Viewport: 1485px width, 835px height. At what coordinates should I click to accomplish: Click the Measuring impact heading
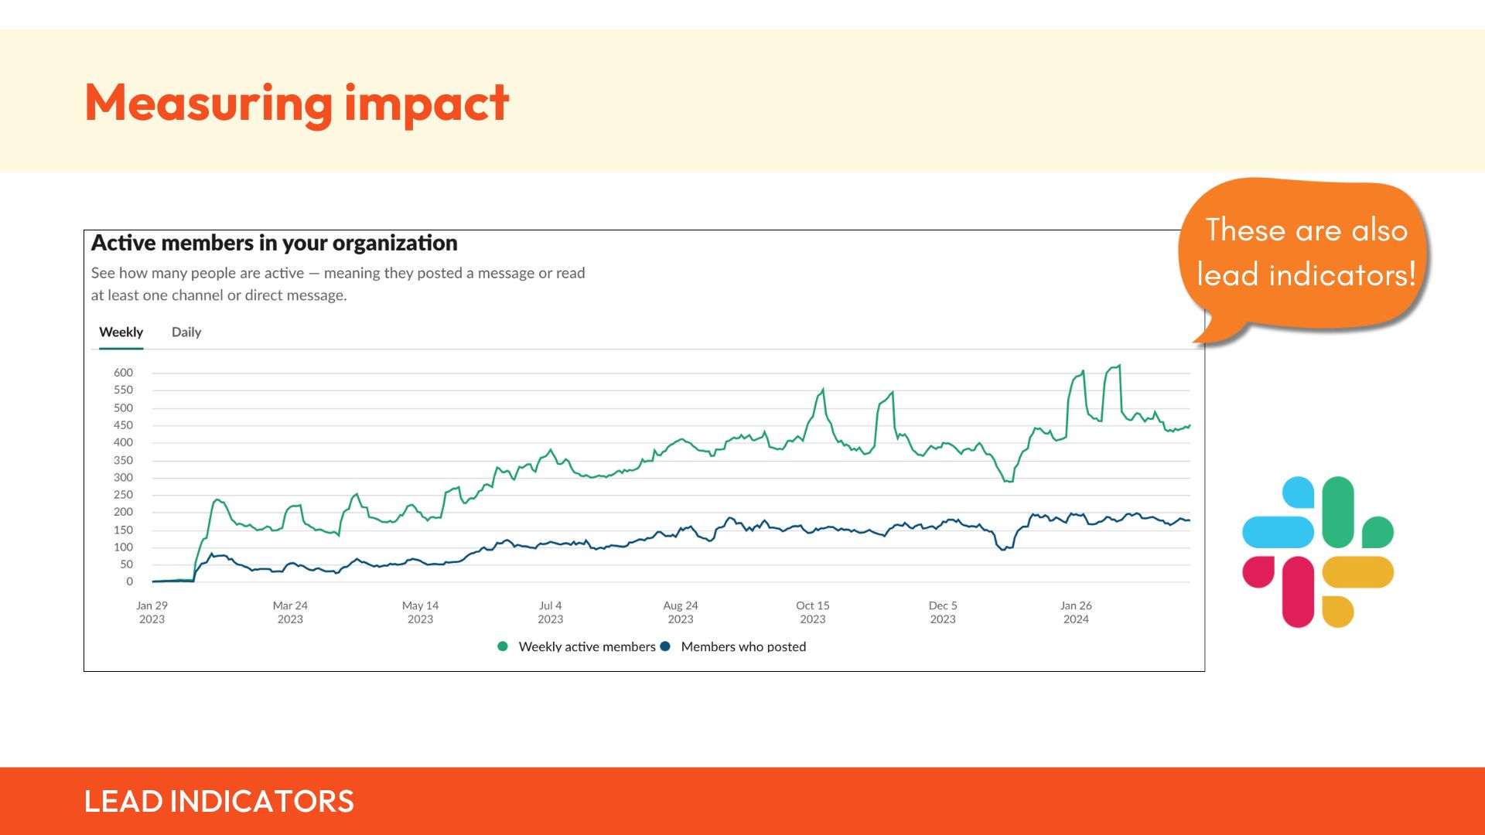tap(297, 103)
